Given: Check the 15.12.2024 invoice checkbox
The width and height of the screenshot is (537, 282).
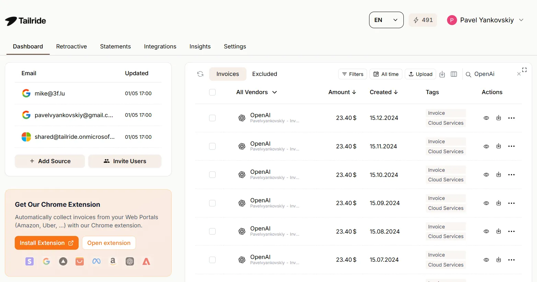Looking at the screenshot, I should (213, 118).
